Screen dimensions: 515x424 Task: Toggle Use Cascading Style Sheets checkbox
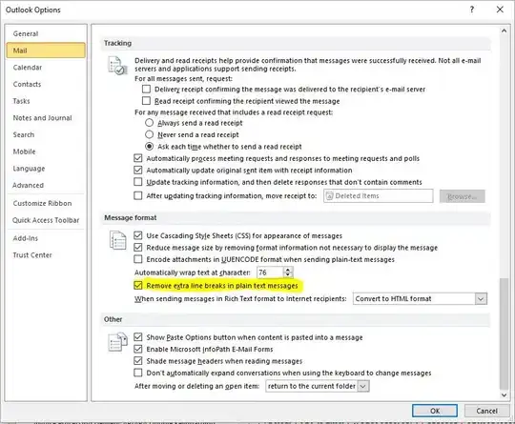138,235
